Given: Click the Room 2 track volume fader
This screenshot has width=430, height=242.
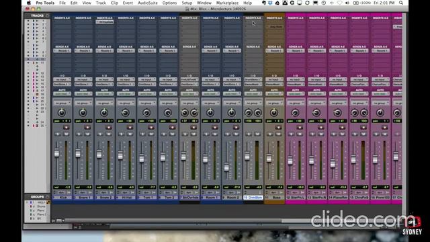Looking at the screenshot, I should [x=226, y=167].
